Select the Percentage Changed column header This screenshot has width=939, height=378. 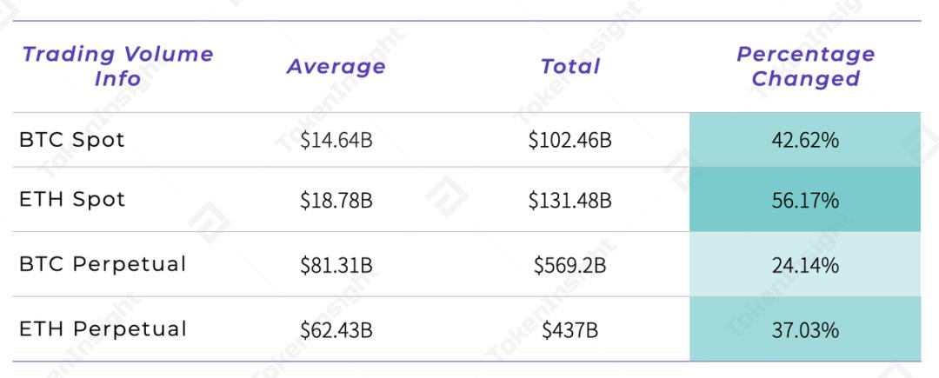805,65
